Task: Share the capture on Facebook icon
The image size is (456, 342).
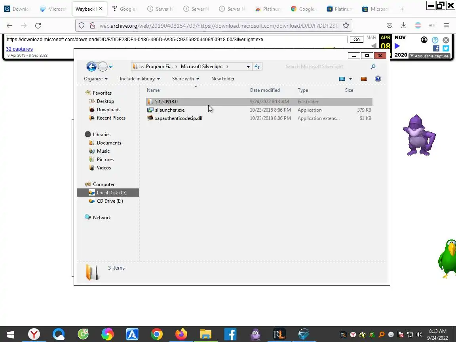Action: [436, 48]
